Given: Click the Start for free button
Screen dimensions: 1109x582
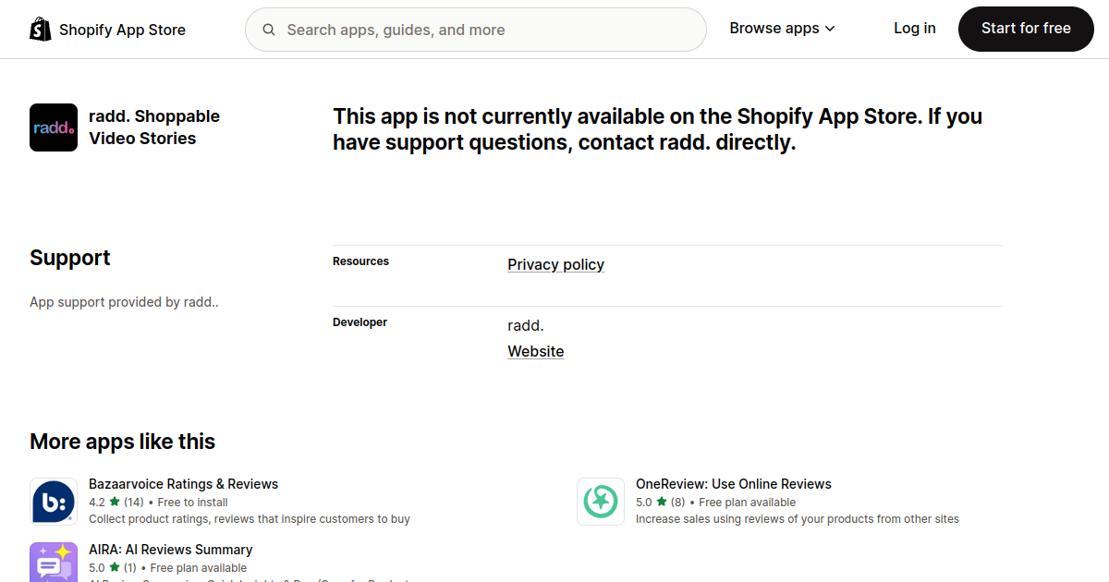Looking at the screenshot, I should pos(1026,29).
